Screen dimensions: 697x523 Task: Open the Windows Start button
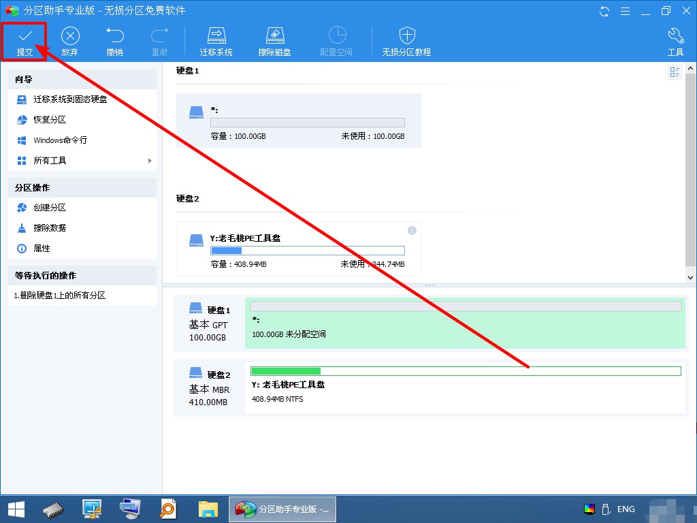click(16, 509)
